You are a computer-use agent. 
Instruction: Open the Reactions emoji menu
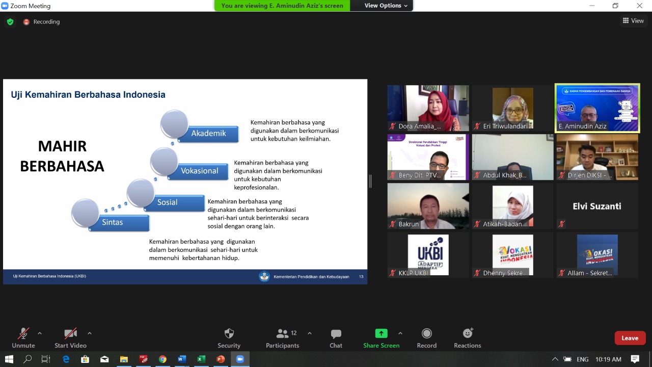point(467,334)
